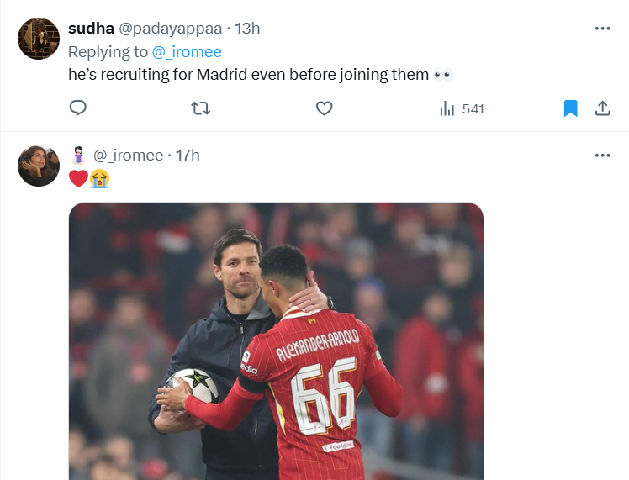Open _iromee's profile avatar
Viewport: 629px width, 480px height.
click(39, 166)
